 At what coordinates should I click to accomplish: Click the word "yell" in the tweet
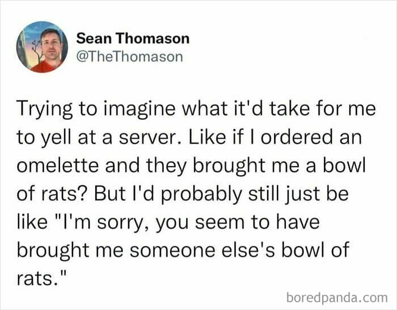click(x=61, y=135)
